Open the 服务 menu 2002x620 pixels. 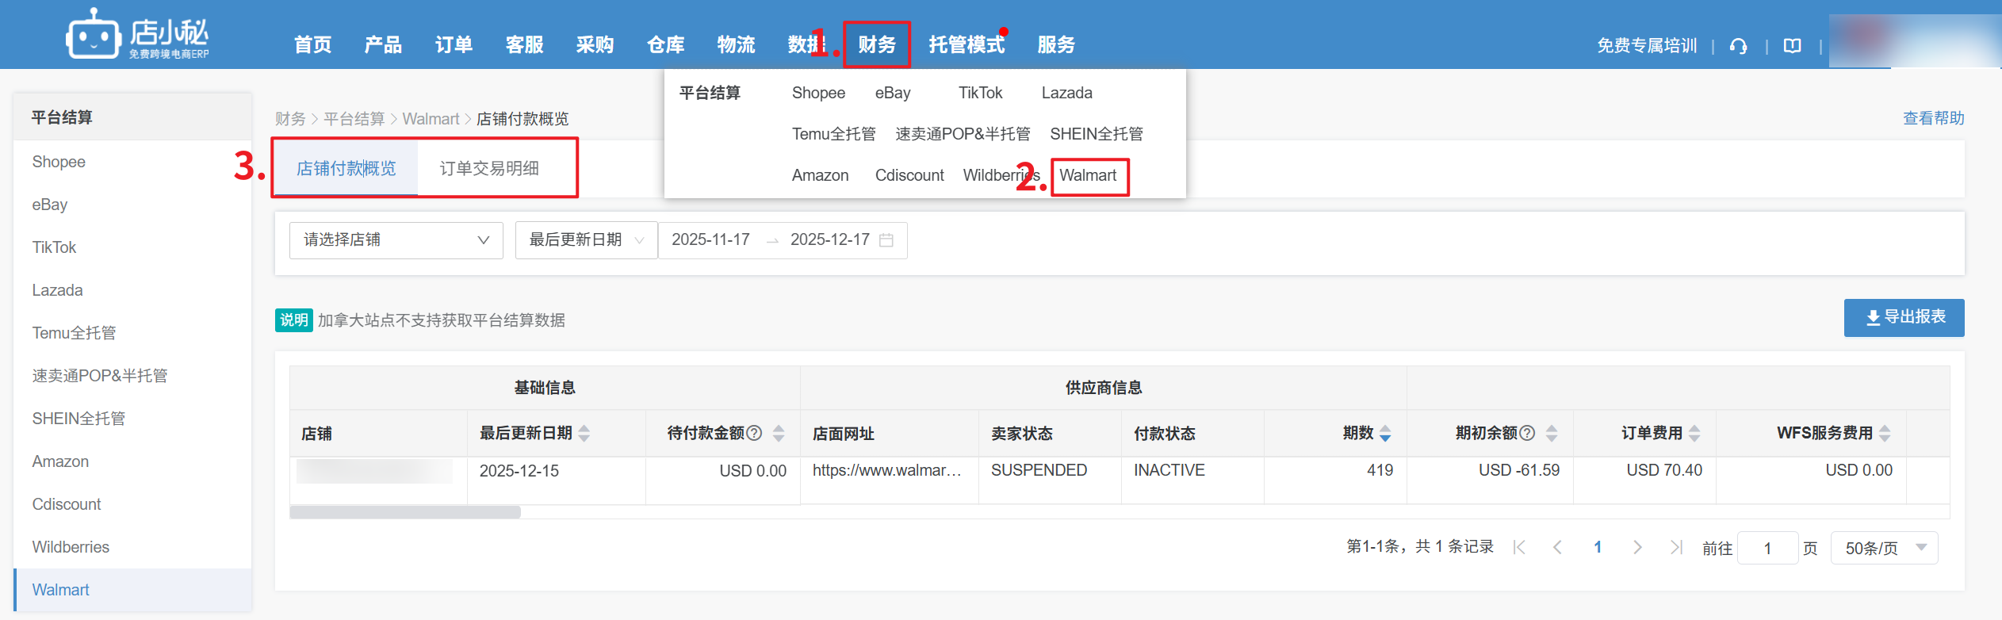pyautogui.click(x=1057, y=45)
